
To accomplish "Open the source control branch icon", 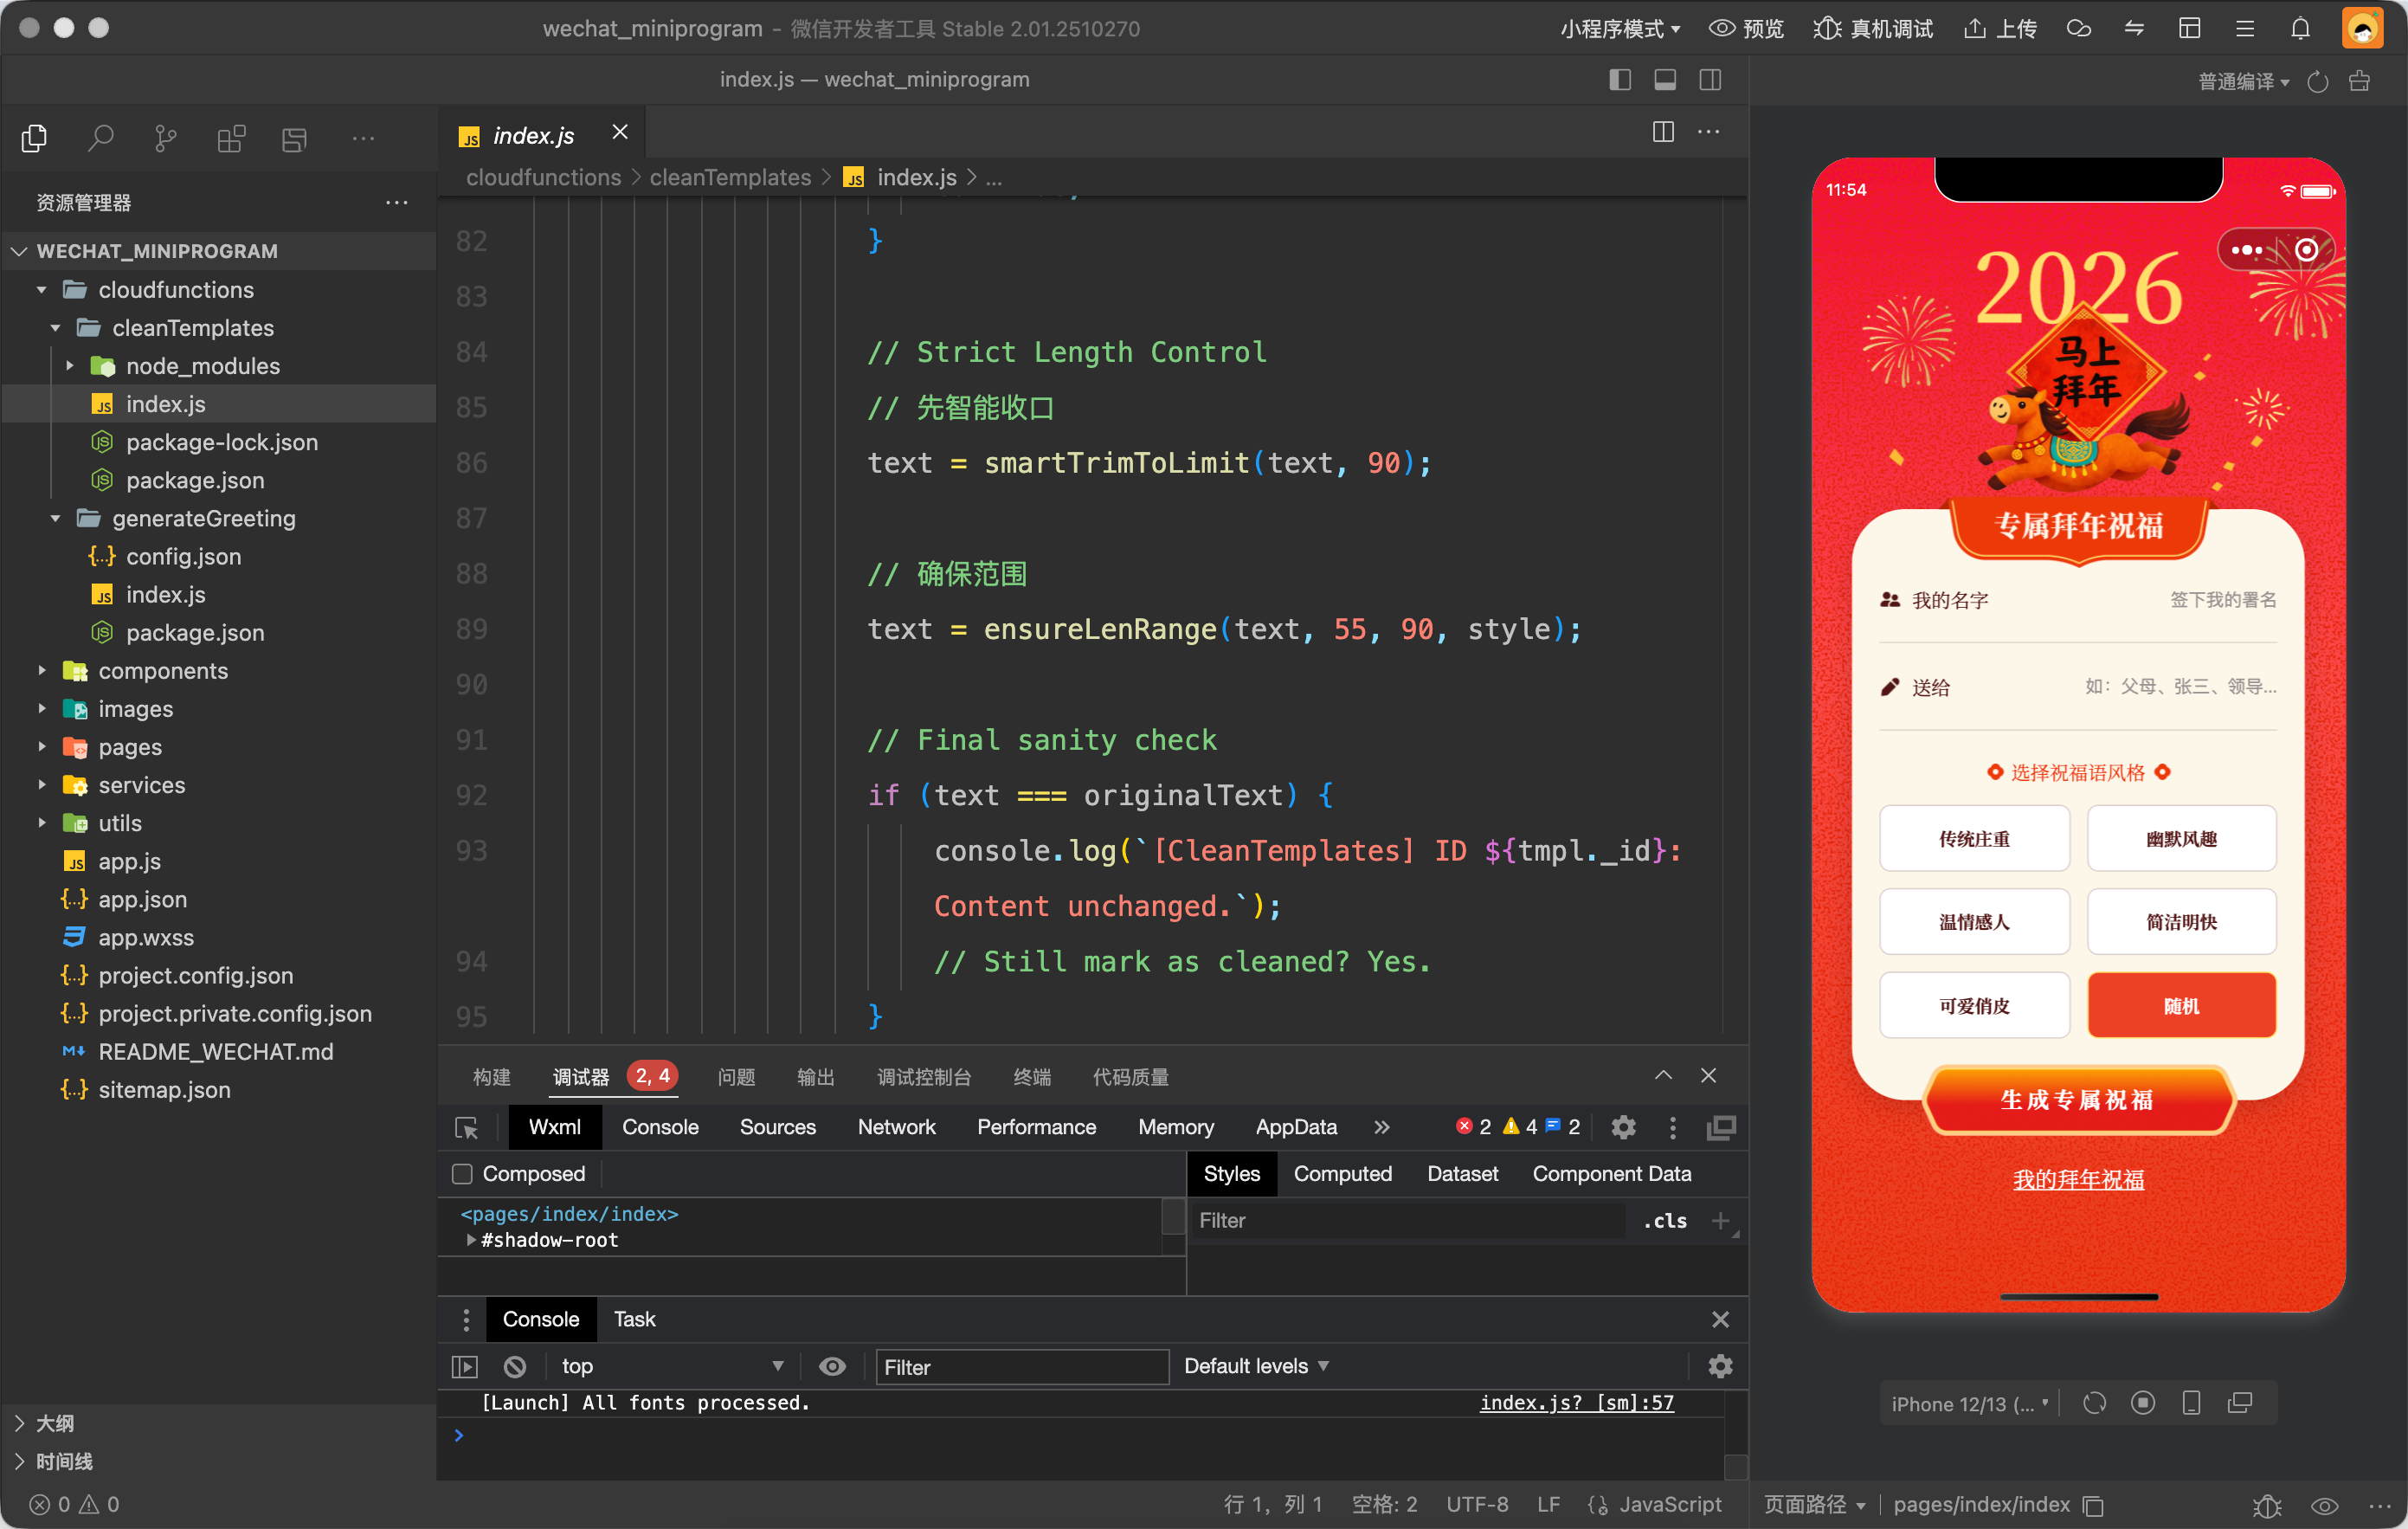I will tap(166, 138).
